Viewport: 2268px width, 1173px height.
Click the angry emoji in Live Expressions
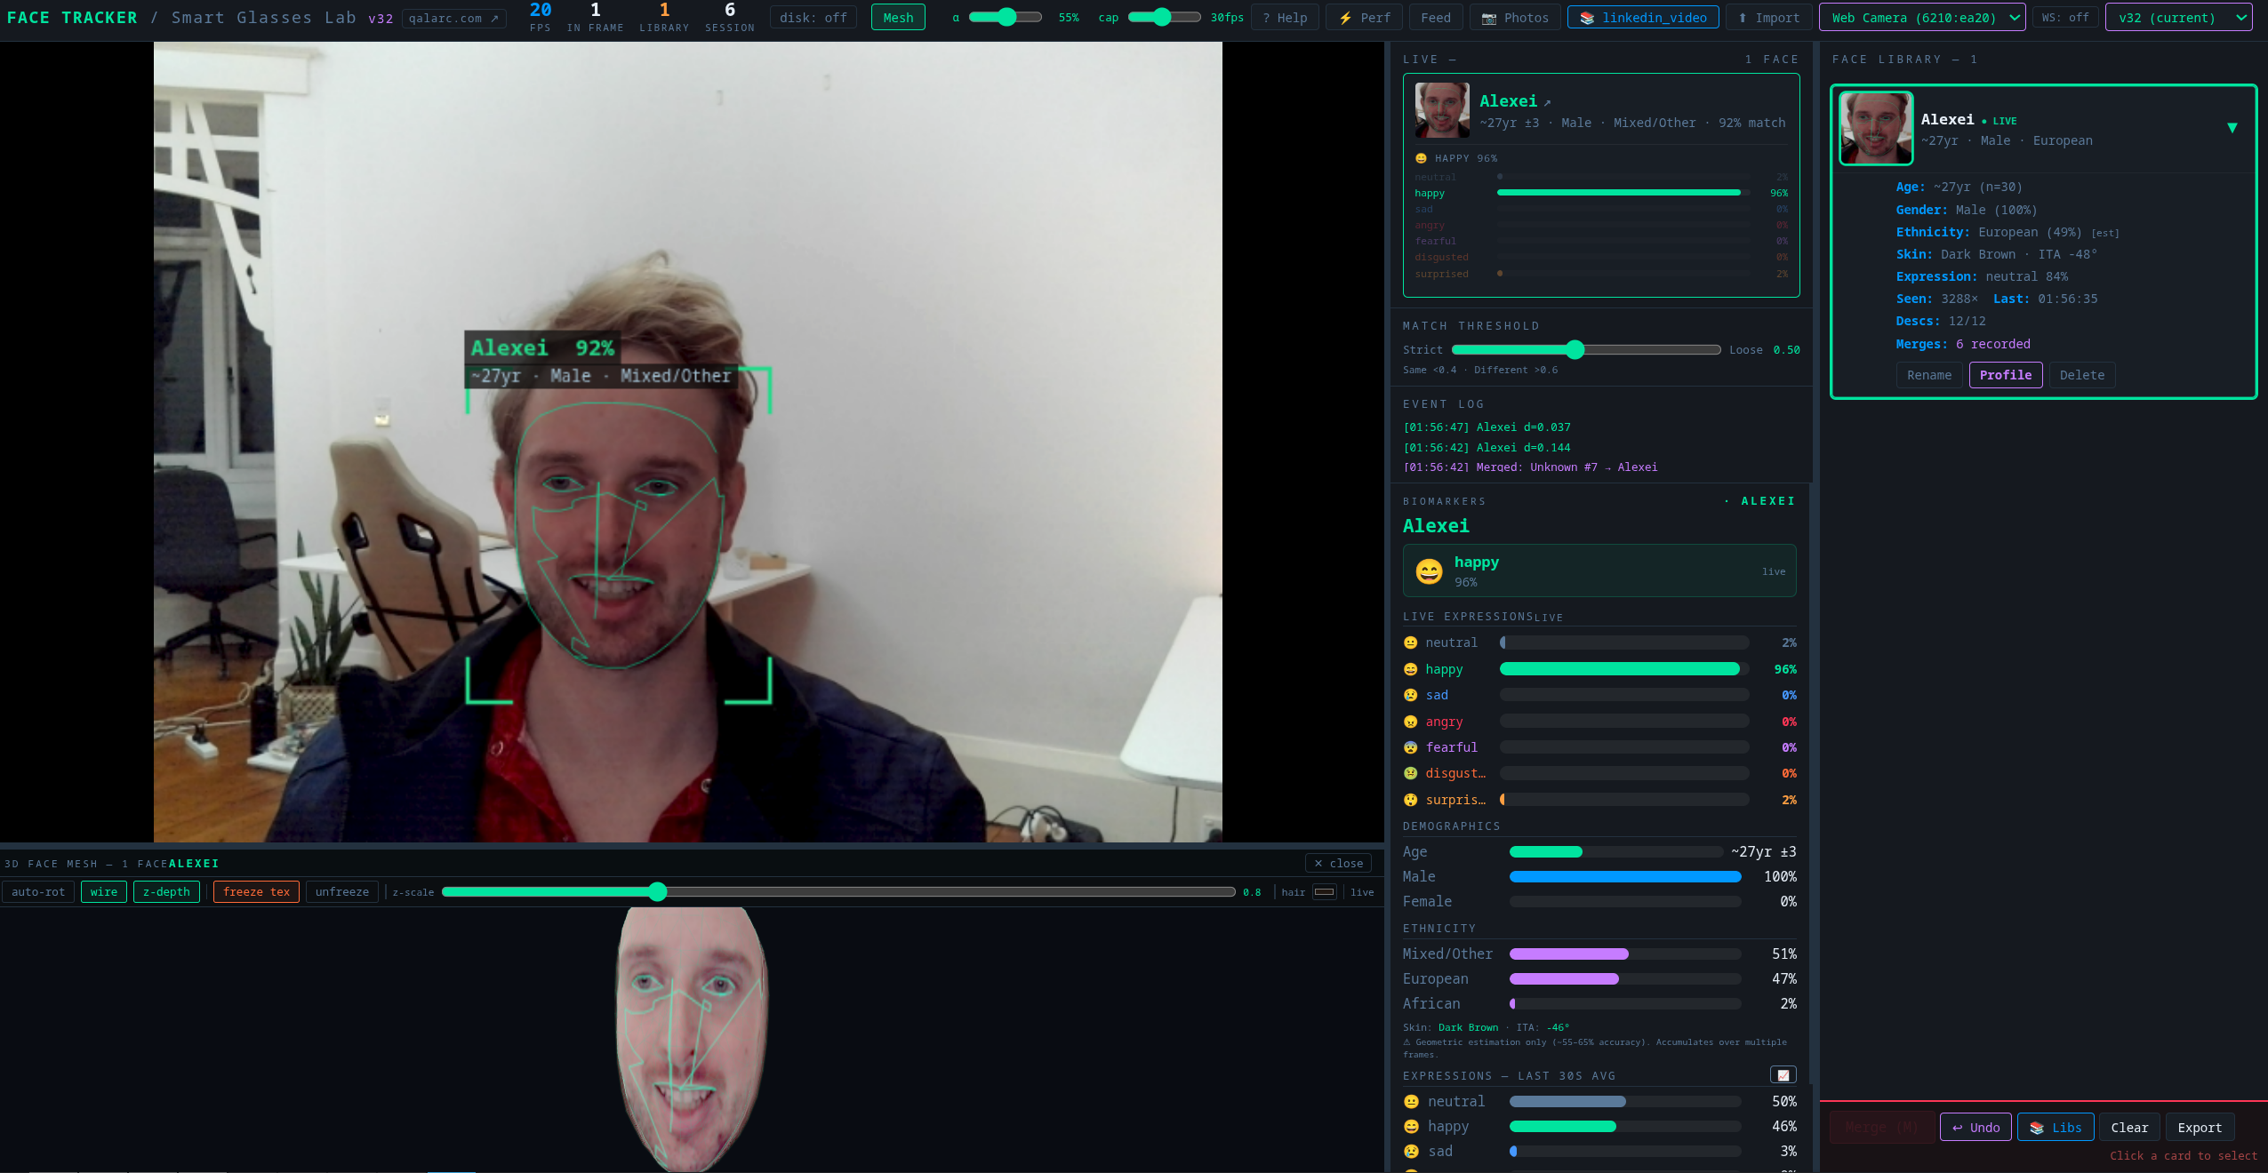[x=1410, y=722]
